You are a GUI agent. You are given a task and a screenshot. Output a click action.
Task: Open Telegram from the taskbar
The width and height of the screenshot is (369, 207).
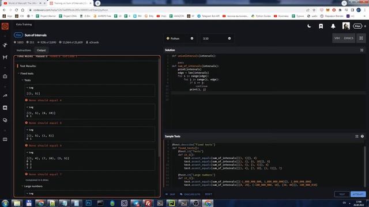coord(136,203)
